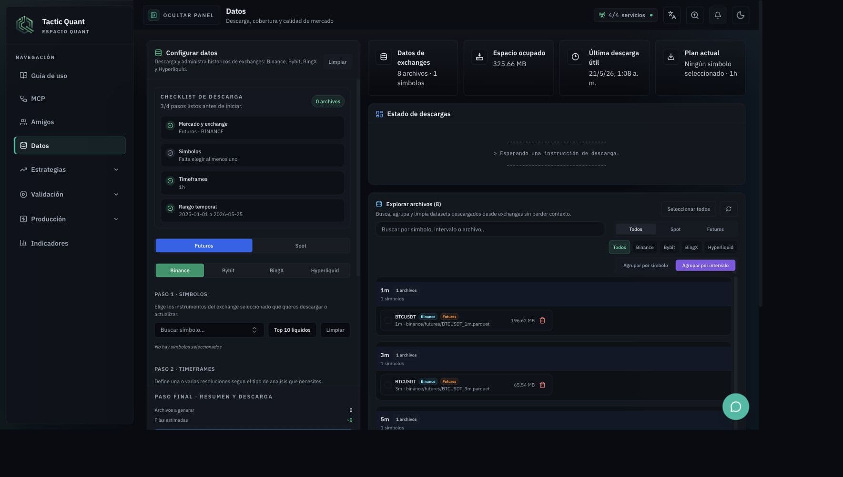The height and width of the screenshot is (477, 843).
Task: Click Limpiar next to Top 10 líquidos
Action: [x=335, y=330]
